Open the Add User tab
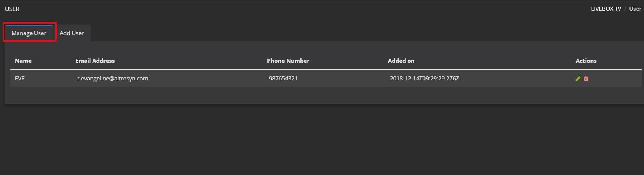 (x=72, y=33)
